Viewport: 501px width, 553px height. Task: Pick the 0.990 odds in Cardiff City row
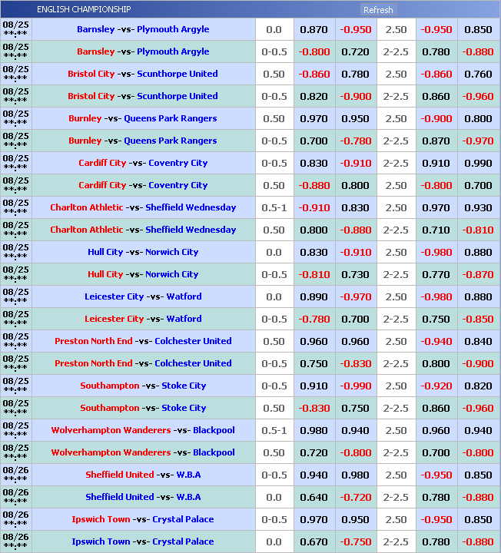[x=478, y=164]
